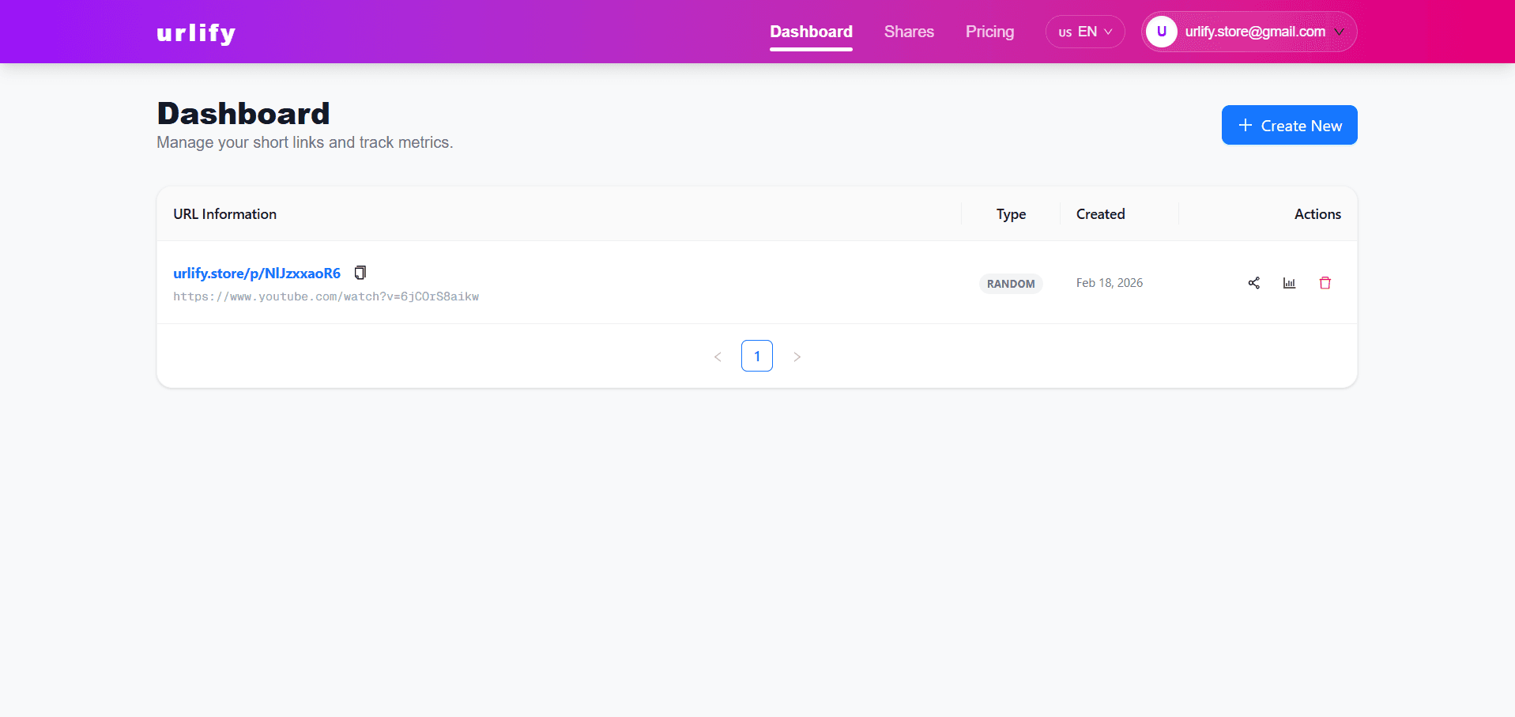Select page 1 in pagination
1515x717 pixels.
pyautogui.click(x=756, y=356)
